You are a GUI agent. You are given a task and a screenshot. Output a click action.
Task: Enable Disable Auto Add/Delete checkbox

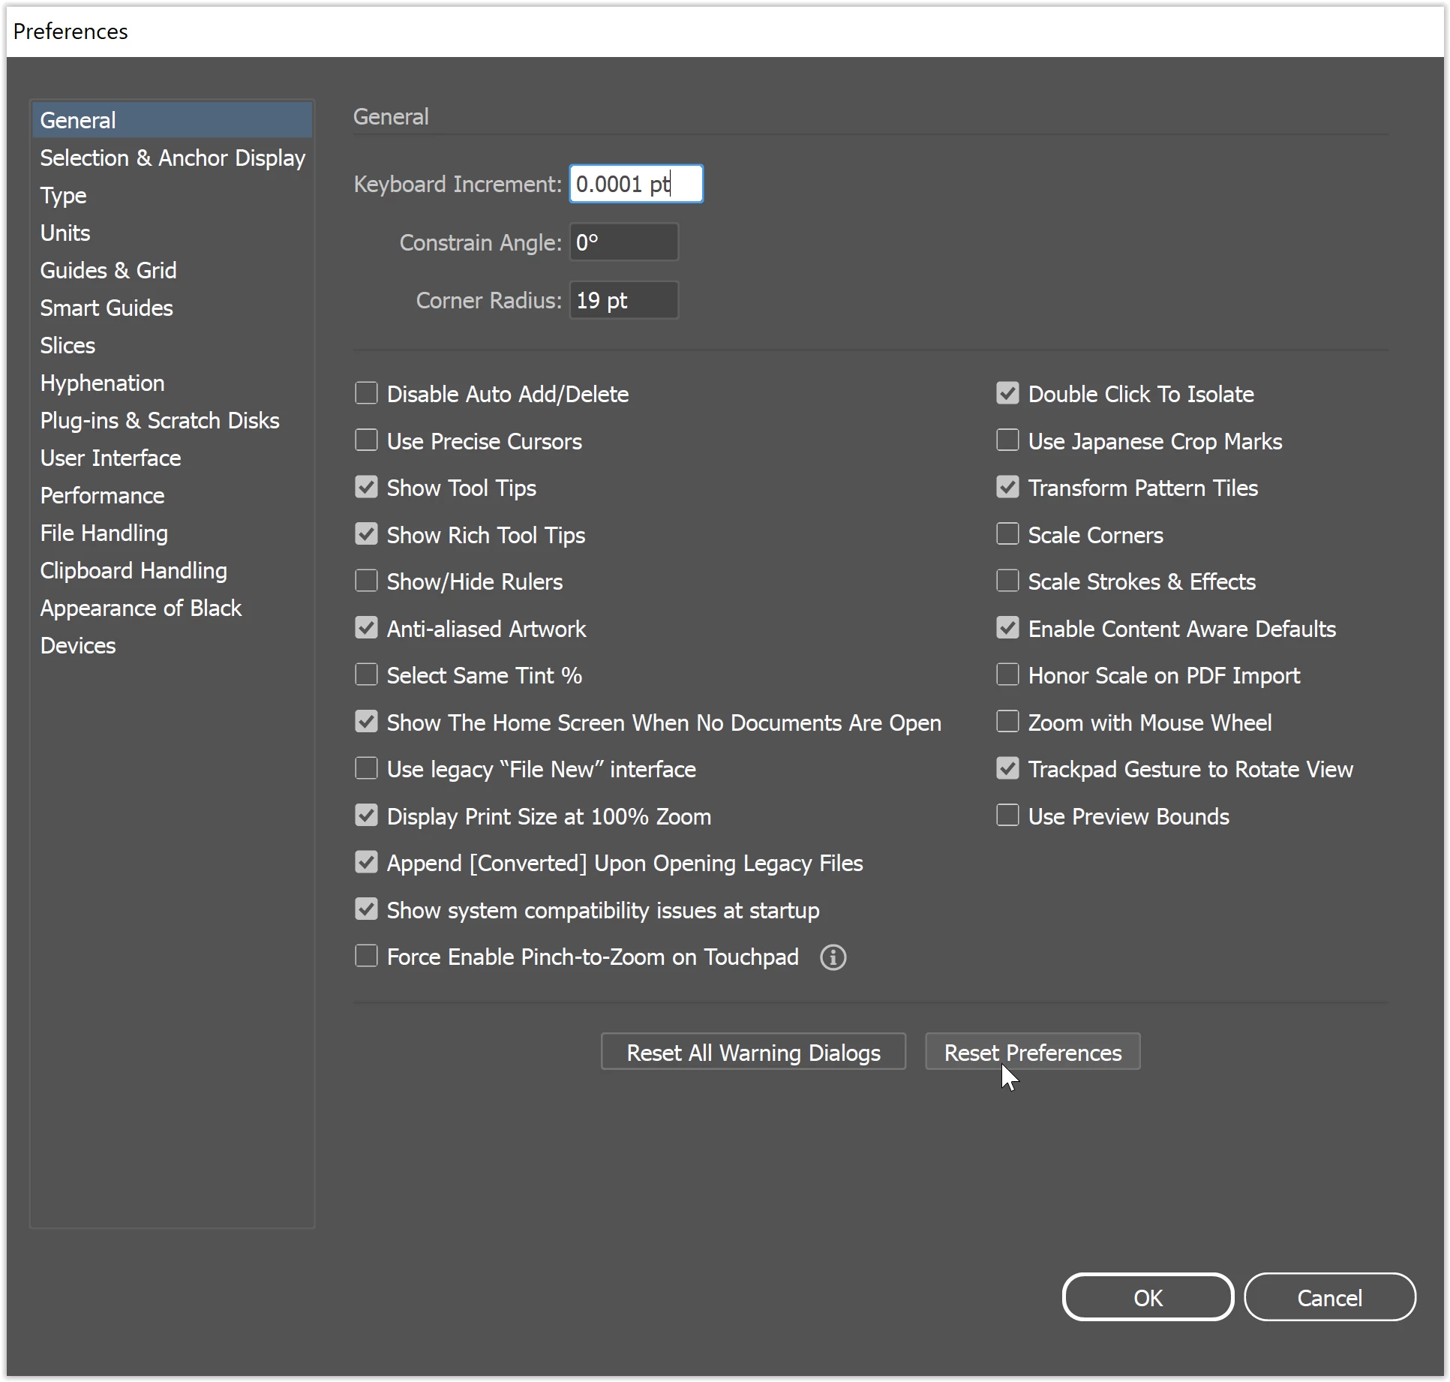[x=366, y=393]
